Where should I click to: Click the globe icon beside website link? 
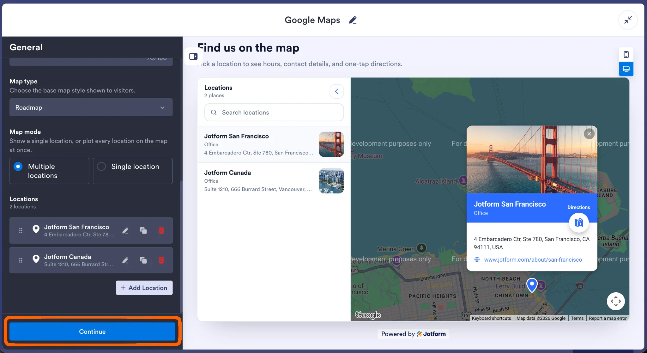[x=477, y=259]
